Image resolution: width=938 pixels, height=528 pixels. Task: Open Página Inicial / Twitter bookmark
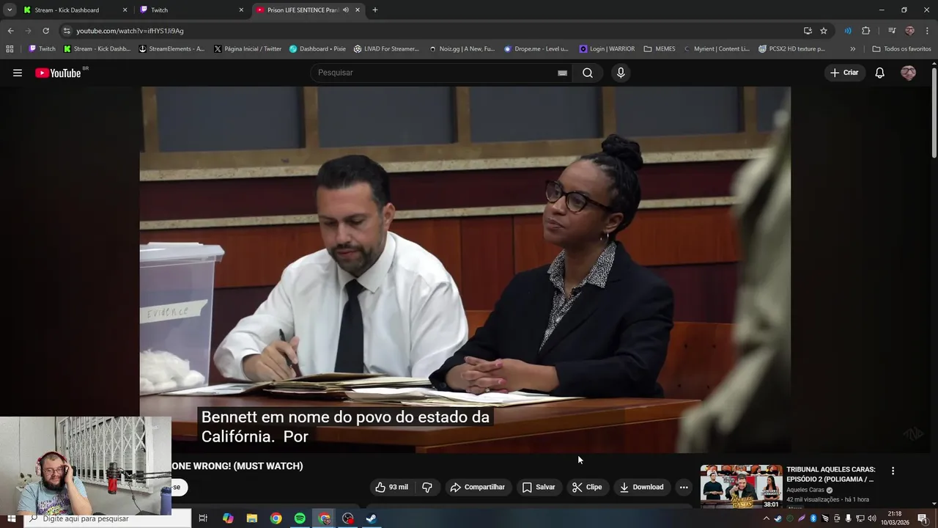click(x=248, y=49)
